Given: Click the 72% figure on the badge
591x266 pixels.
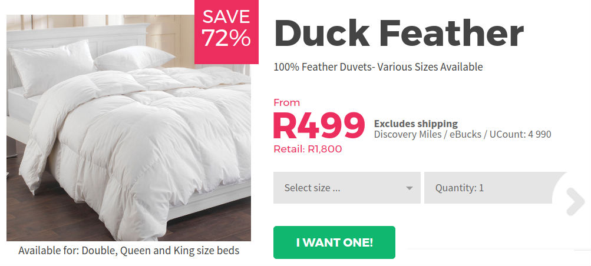Looking at the screenshot, I should 226,38.
